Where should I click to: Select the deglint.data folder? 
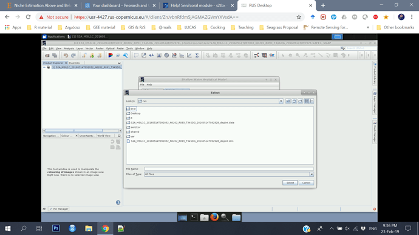(x=180, y=122)
